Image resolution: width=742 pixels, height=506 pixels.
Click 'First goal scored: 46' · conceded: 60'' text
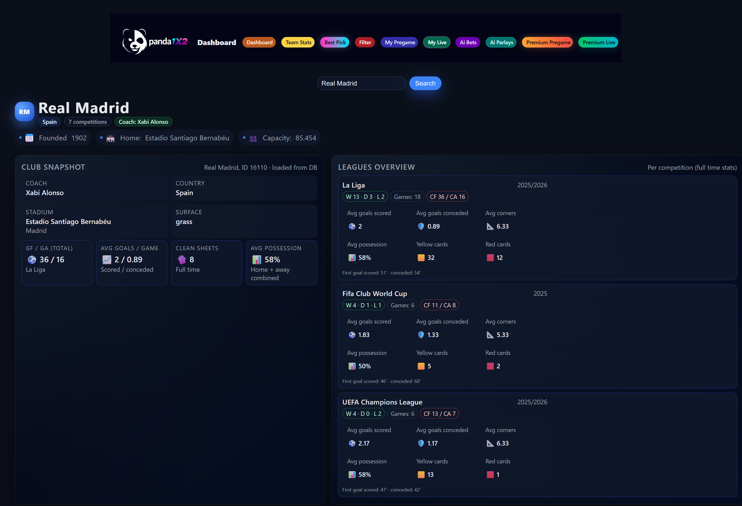pyautogui.click(x=381, y=381)
